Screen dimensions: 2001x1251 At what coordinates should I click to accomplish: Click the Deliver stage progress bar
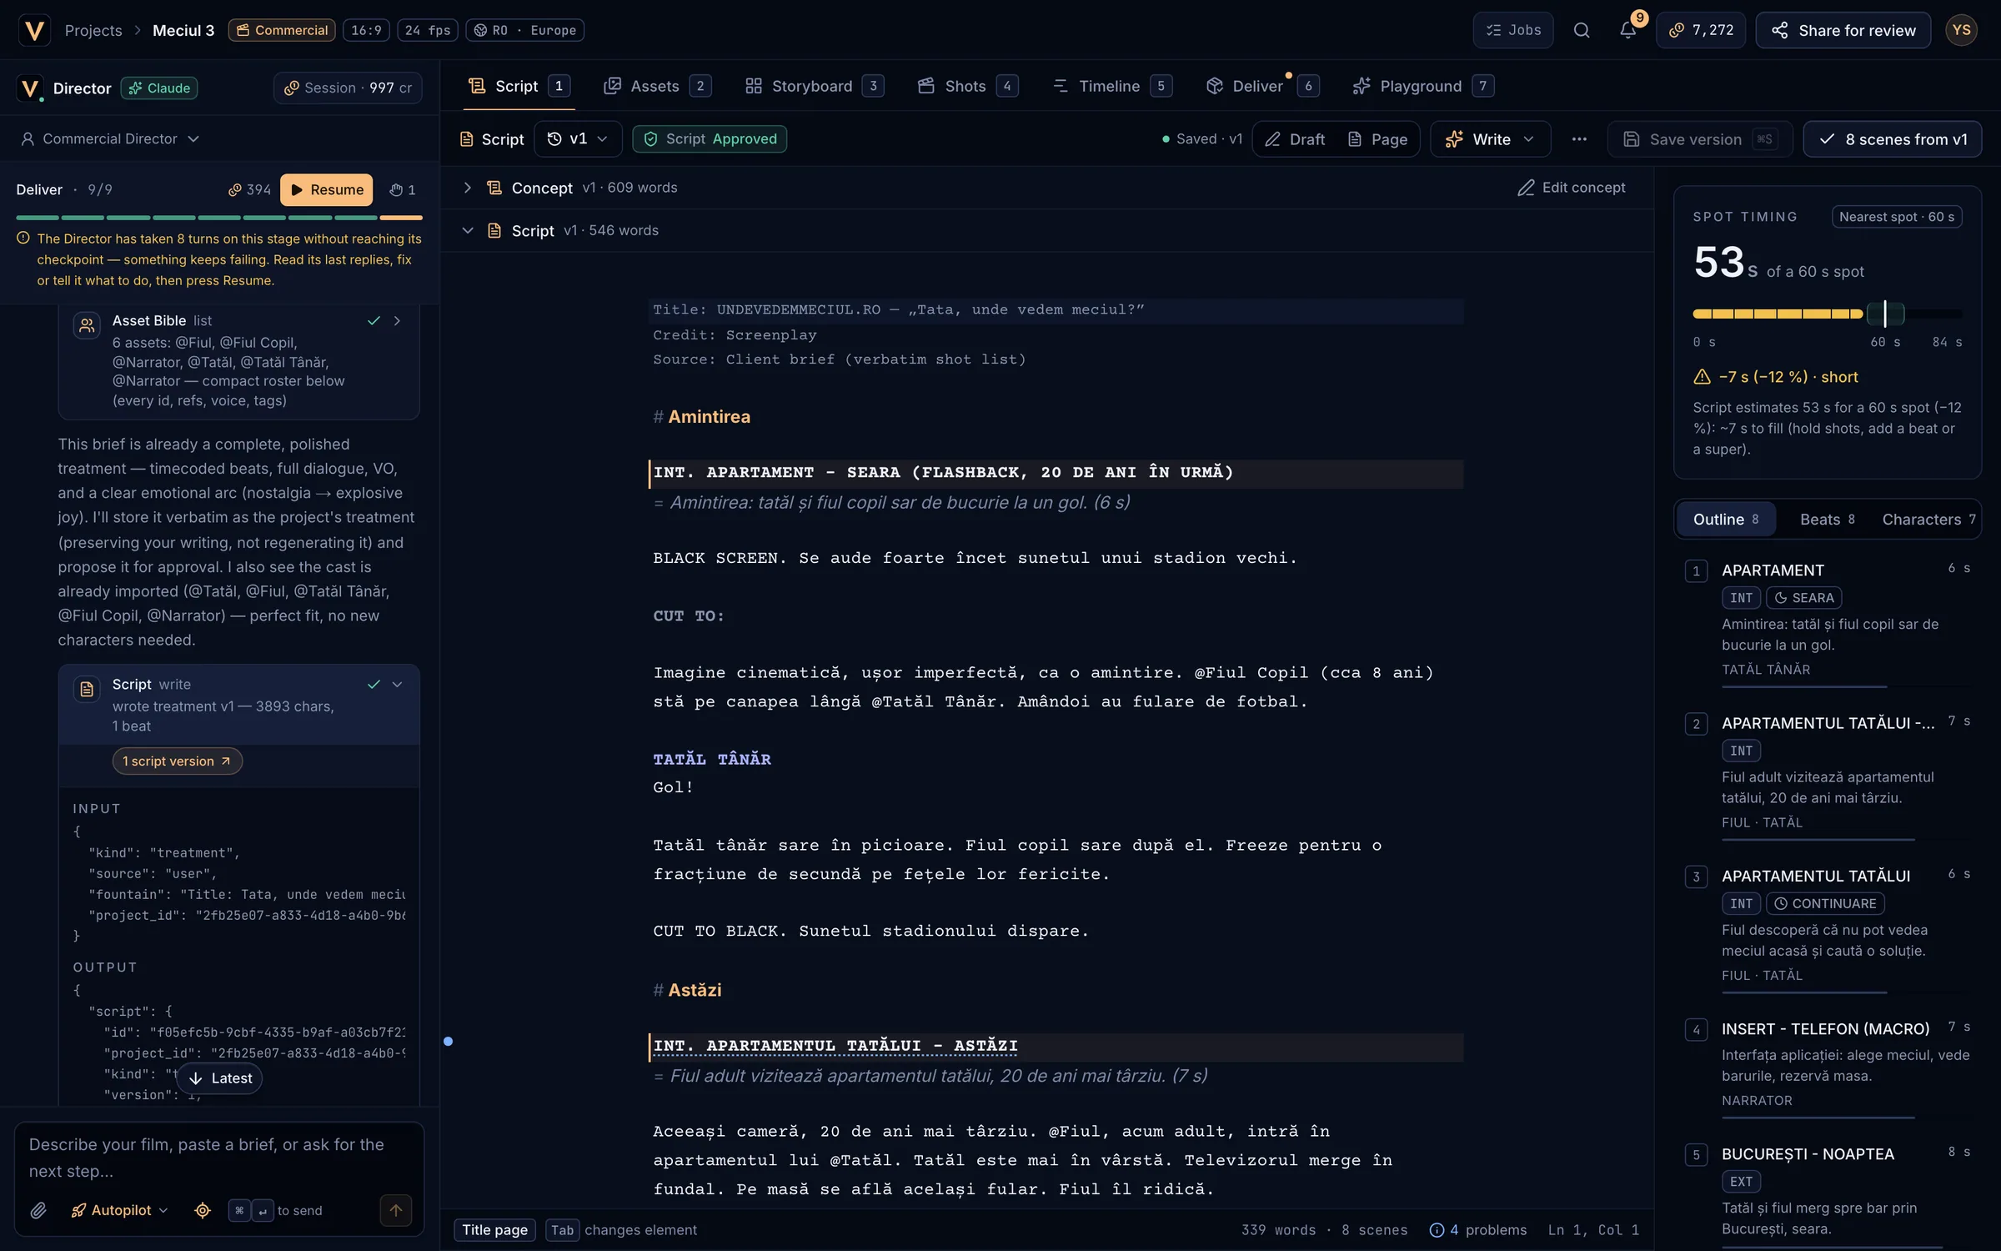click(x=219, y=218)
